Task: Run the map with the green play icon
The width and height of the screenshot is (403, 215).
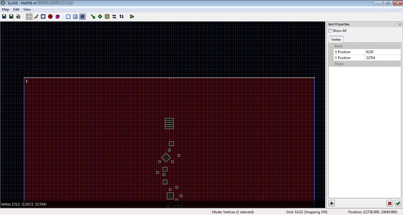Action: (x=132, y=17)
